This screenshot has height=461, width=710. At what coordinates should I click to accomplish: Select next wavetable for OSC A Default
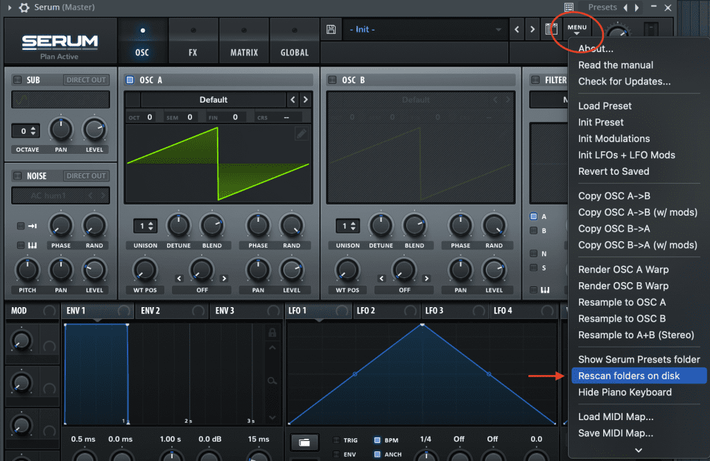(306, 100)
